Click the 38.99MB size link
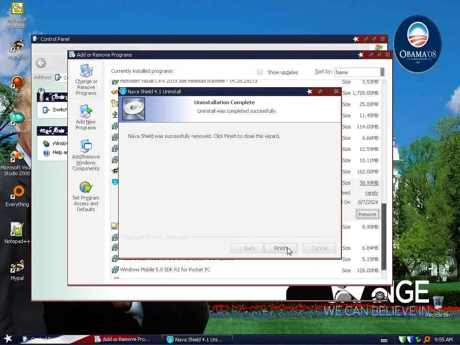Screen dimensions: 460x345 pos(369,183)
